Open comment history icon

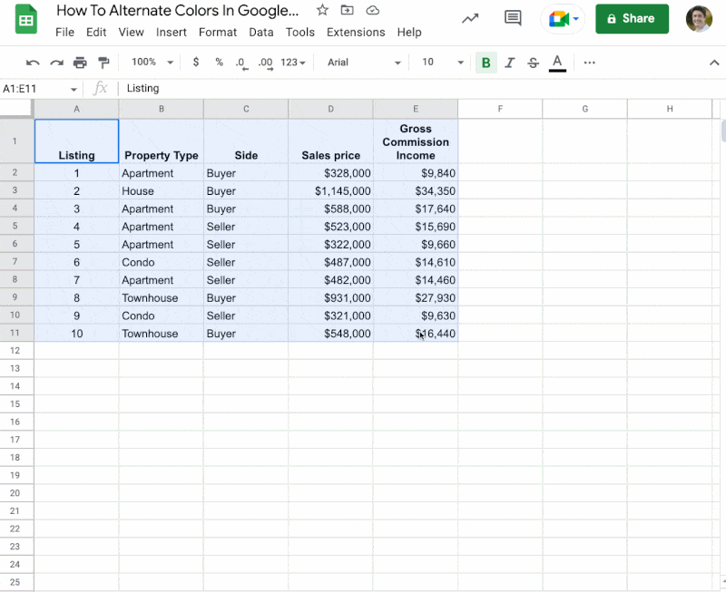(513, 18)
